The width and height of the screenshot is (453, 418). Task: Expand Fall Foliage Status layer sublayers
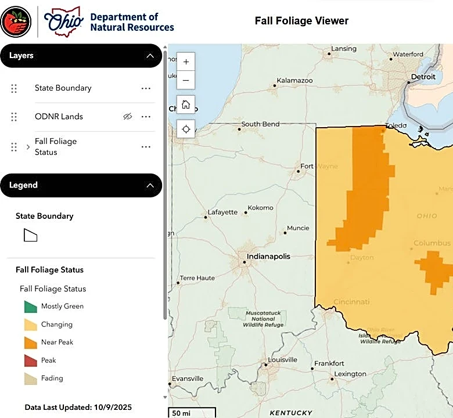click(x=28, y=147)
